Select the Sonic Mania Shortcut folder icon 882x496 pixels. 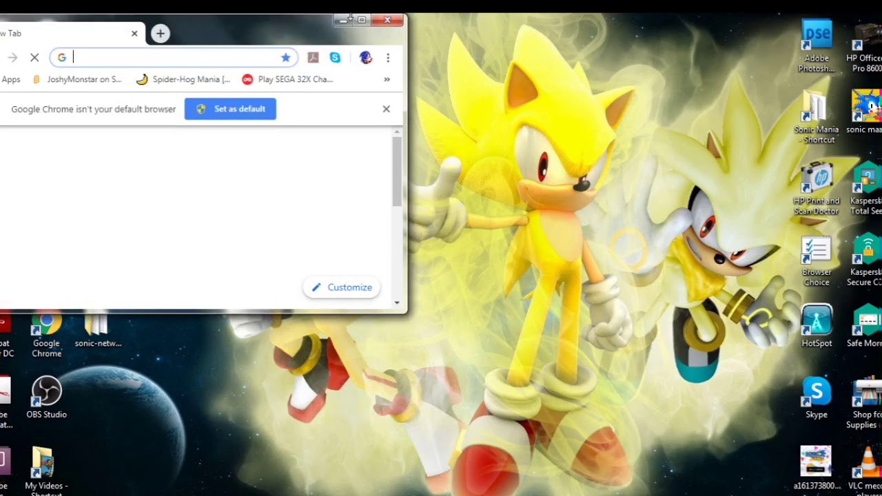pyautogui.click(x=817, y=116)
